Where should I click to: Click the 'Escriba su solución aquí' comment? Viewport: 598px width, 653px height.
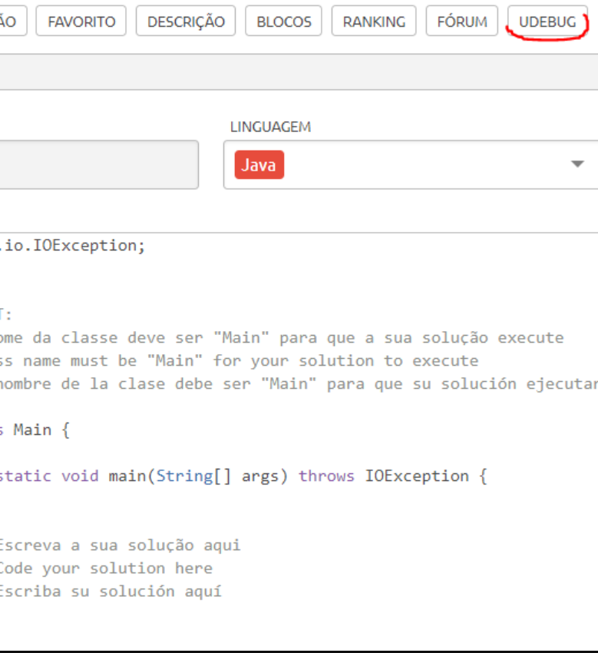[111, 592]
